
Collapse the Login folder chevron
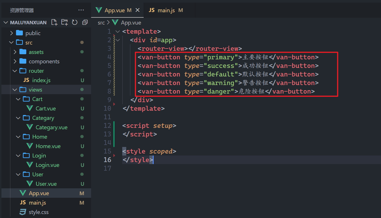click(18, 156)
